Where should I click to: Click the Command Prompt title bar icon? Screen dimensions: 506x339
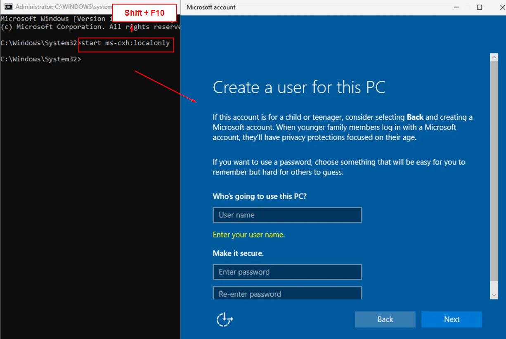click(x=8, y=7)
